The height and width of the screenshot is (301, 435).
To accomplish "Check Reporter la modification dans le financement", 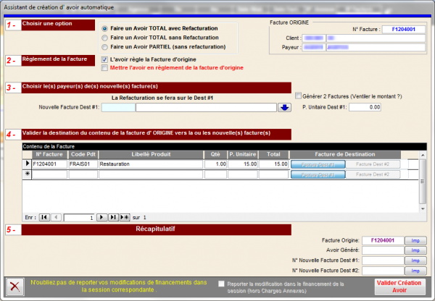I will click(222, 284).
